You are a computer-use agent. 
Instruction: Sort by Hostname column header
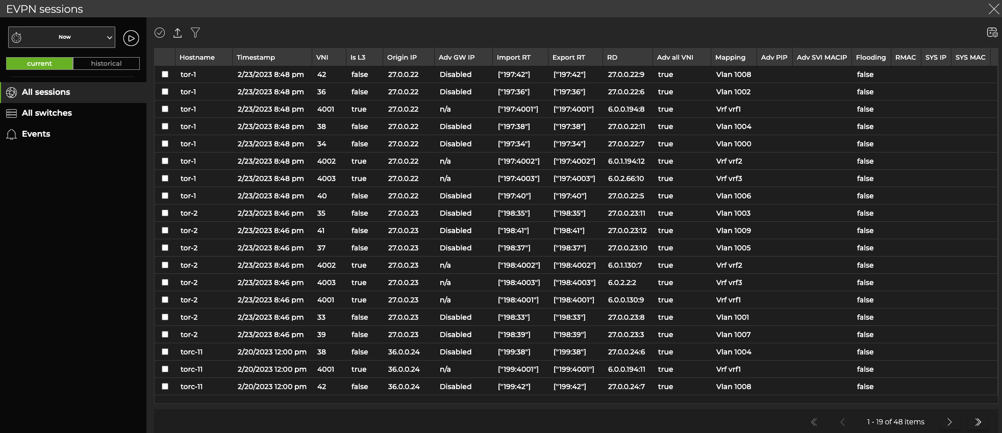point(197,58)
